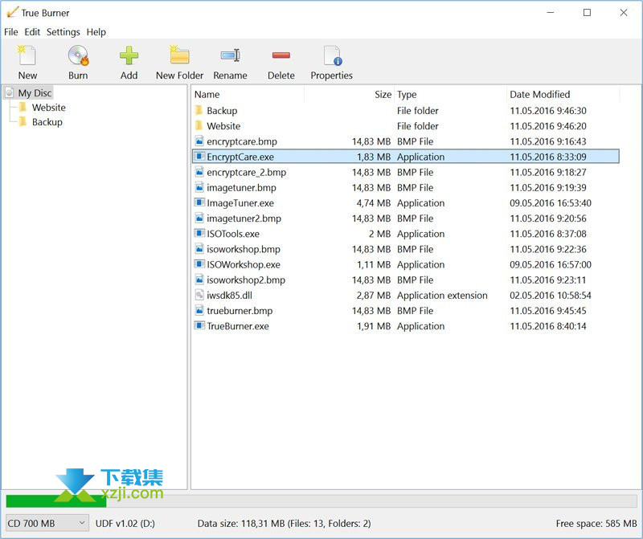Create a folder with New Folder icon
The height and width of the screenshot is (539, 643).
179,55
